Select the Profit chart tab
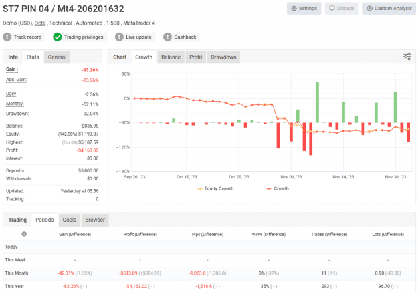This screenshot has height=294, width=418. point(196,57)
